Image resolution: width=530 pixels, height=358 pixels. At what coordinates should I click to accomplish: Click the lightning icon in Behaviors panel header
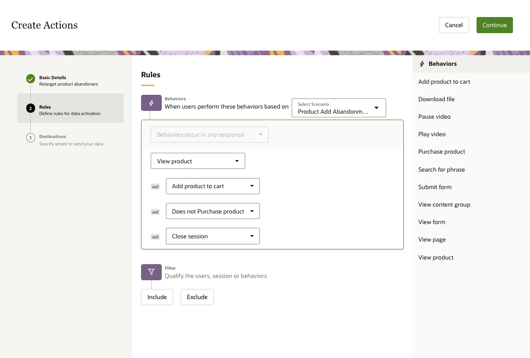pyautogui.click(x=422, y=64)
